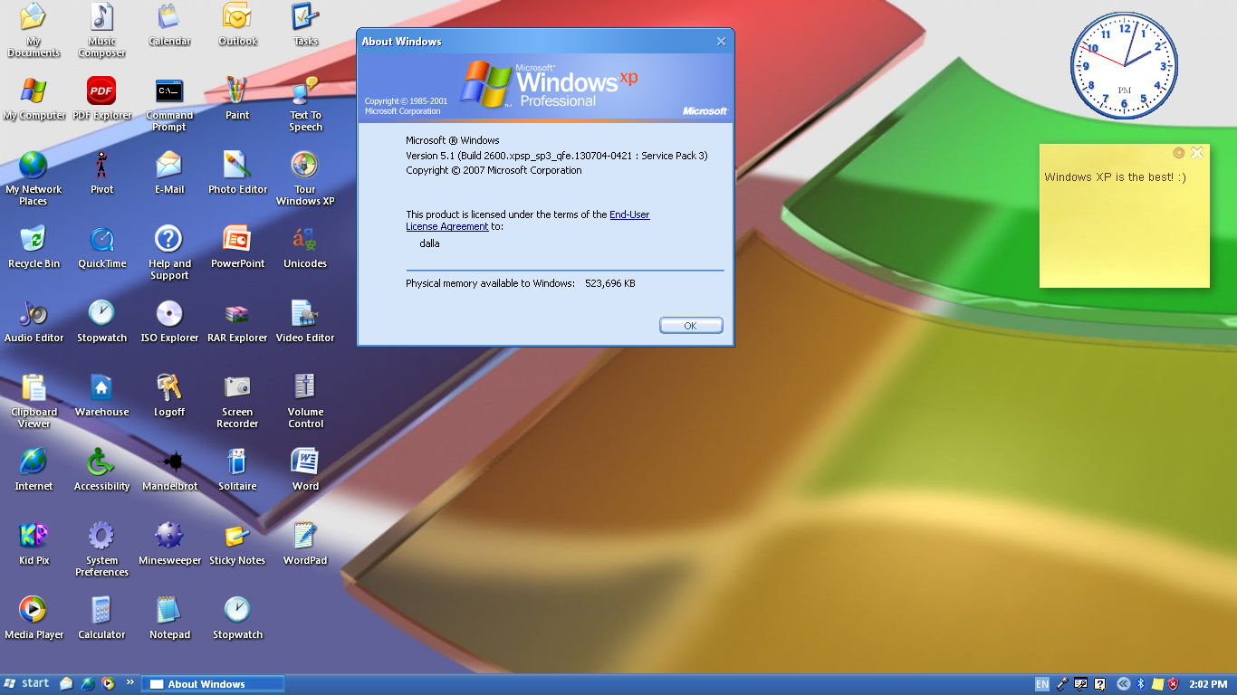Open the email quick launch icon
1237x695 pixels.
[66, 683]
